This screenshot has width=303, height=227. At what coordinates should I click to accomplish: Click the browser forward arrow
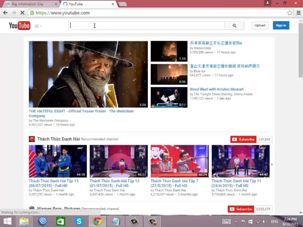tap(14, 13)
